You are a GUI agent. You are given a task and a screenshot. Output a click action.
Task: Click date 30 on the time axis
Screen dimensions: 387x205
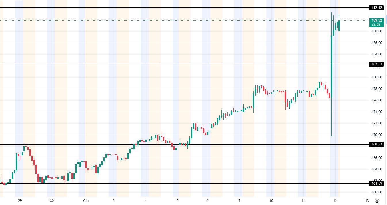point(52,201)
